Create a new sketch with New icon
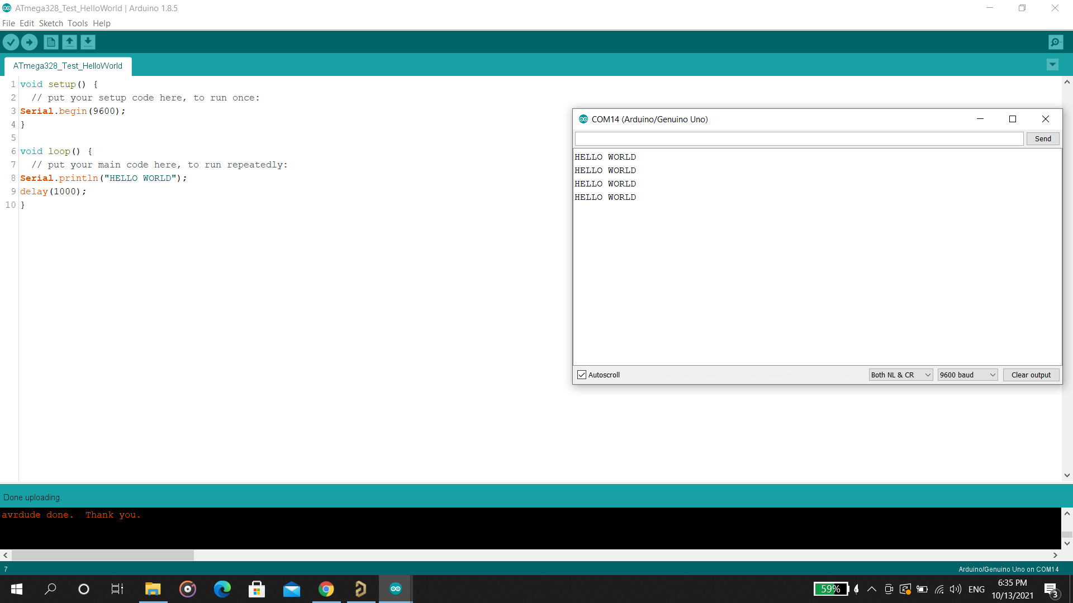 51,42
